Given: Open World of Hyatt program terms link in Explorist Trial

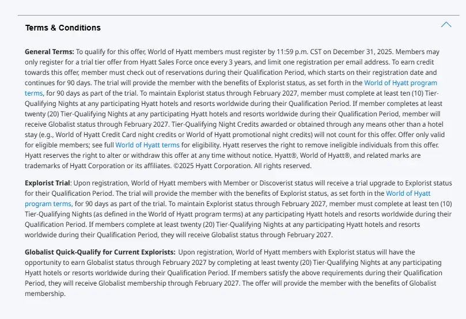Looking at the screenshot, I should coord(408,193).
